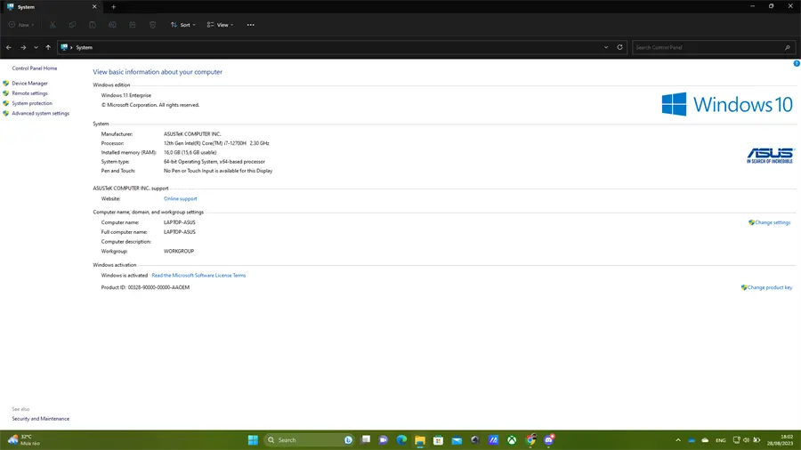Click the WORKGROUP value text
This screenshot has width=801, height=450.
tap(179, 251)
